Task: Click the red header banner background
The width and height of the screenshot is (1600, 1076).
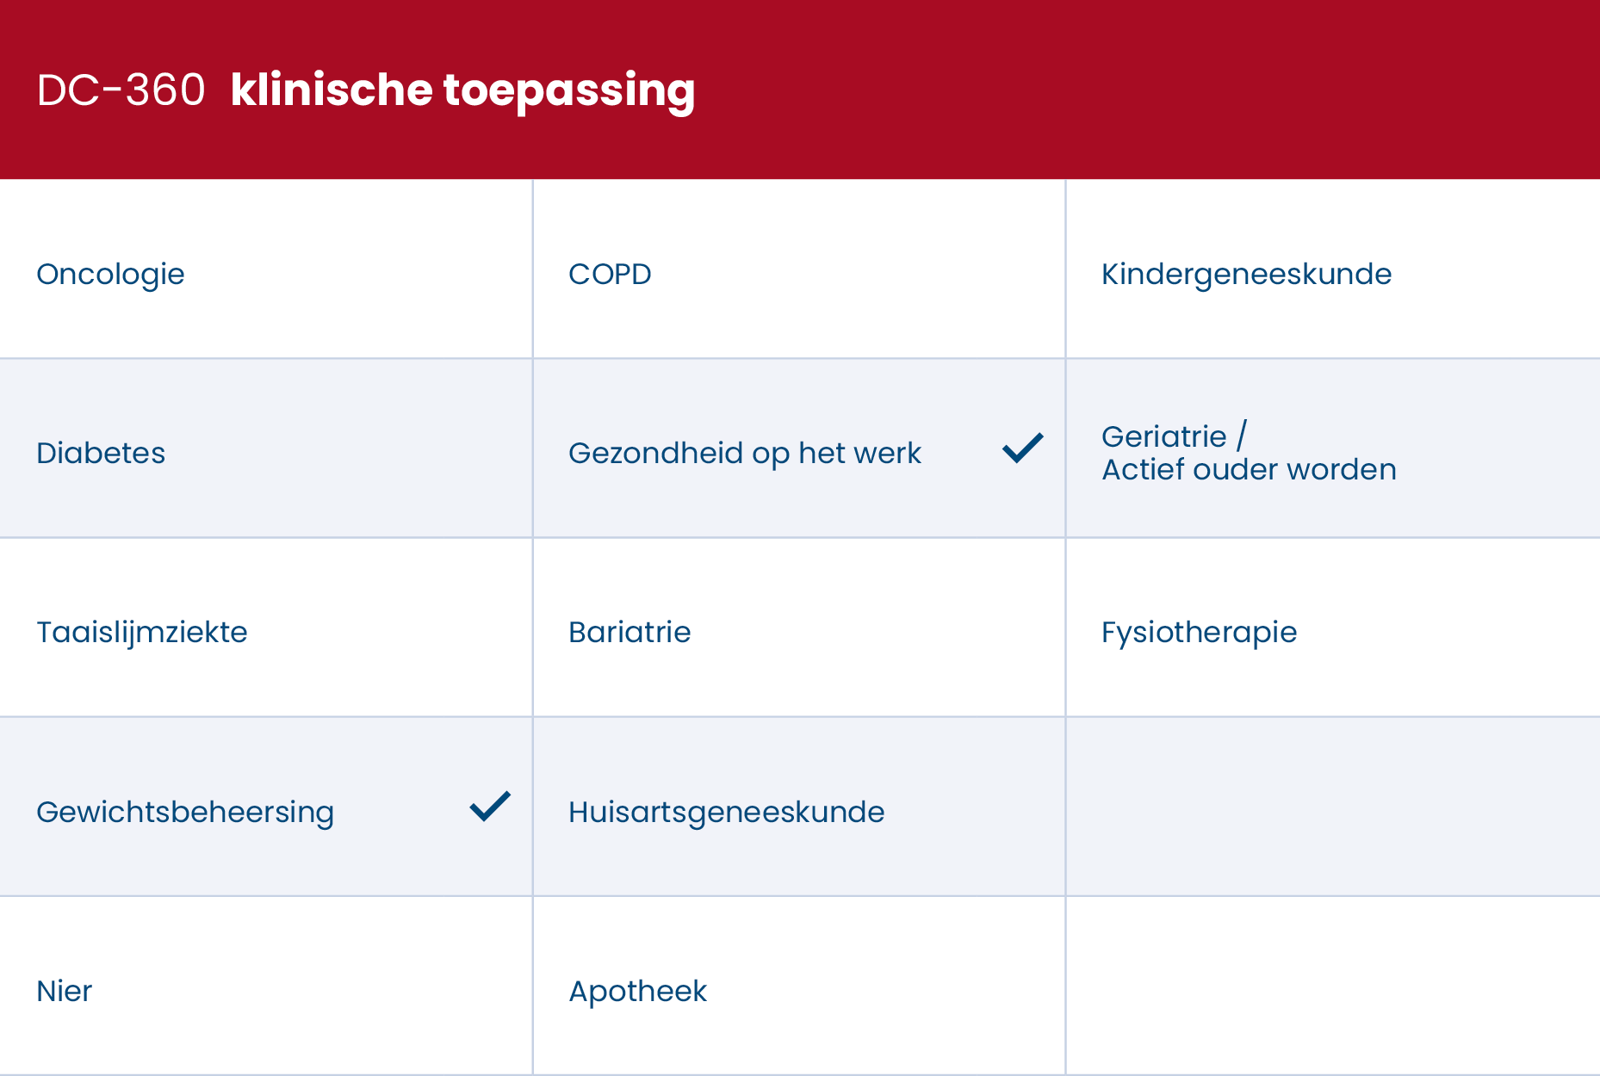Action: click(x=1119, y=86)
